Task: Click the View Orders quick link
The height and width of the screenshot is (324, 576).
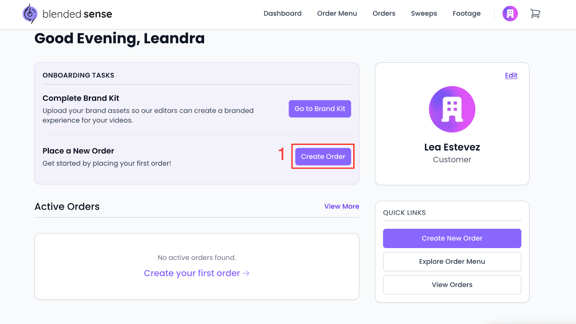Action: pos(452,285)
